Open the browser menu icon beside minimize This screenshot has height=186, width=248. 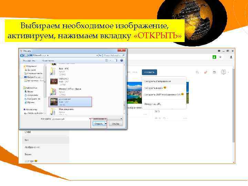219,51
